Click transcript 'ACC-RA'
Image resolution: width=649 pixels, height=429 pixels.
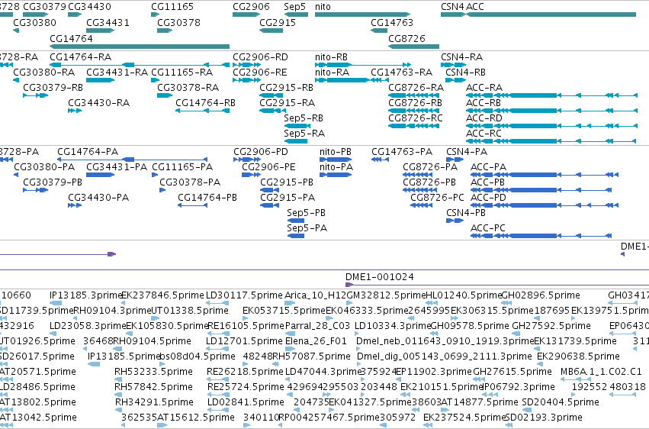(484, 87)
